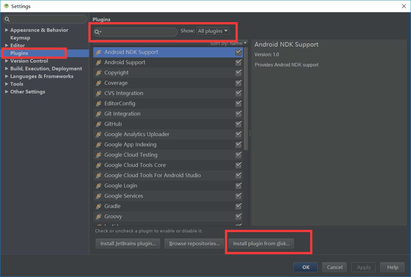
Task: Click the Gradle plugin icon
Action: (99, 206)
